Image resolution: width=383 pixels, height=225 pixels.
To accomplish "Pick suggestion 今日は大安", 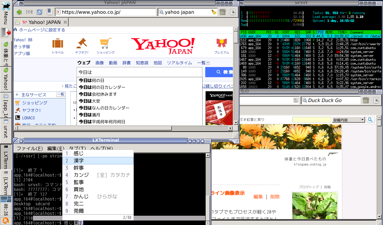I will (139, 101).
